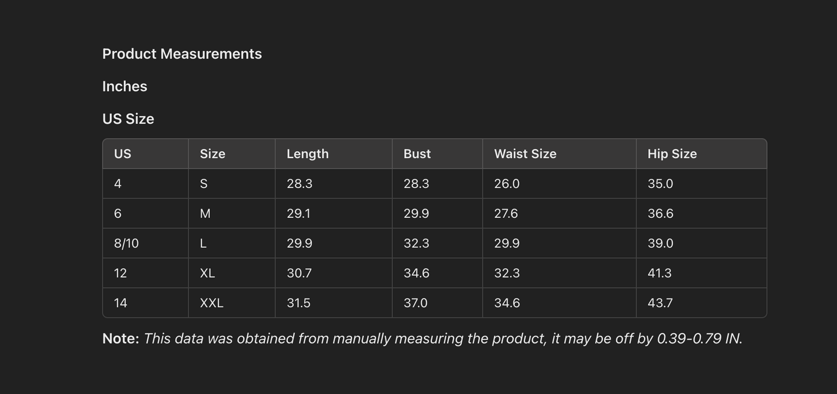Click the 29.1 length value
The image size is (837, 394).
pos(299,214)
